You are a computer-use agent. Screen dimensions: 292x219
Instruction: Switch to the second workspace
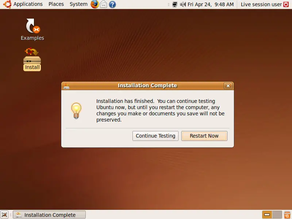point(277,215)
